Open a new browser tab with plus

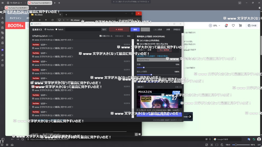(59, 3)
